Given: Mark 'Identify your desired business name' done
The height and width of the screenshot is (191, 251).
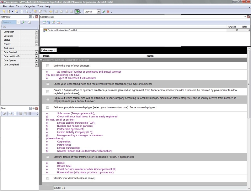Looking at the screenshot, I should (x=47, y=178).
